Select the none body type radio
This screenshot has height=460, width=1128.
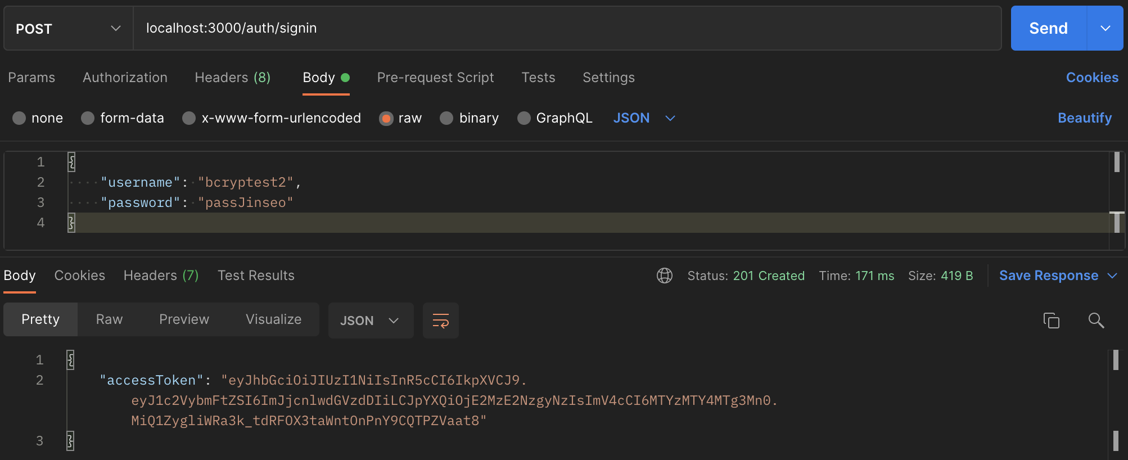pos(19,118)
